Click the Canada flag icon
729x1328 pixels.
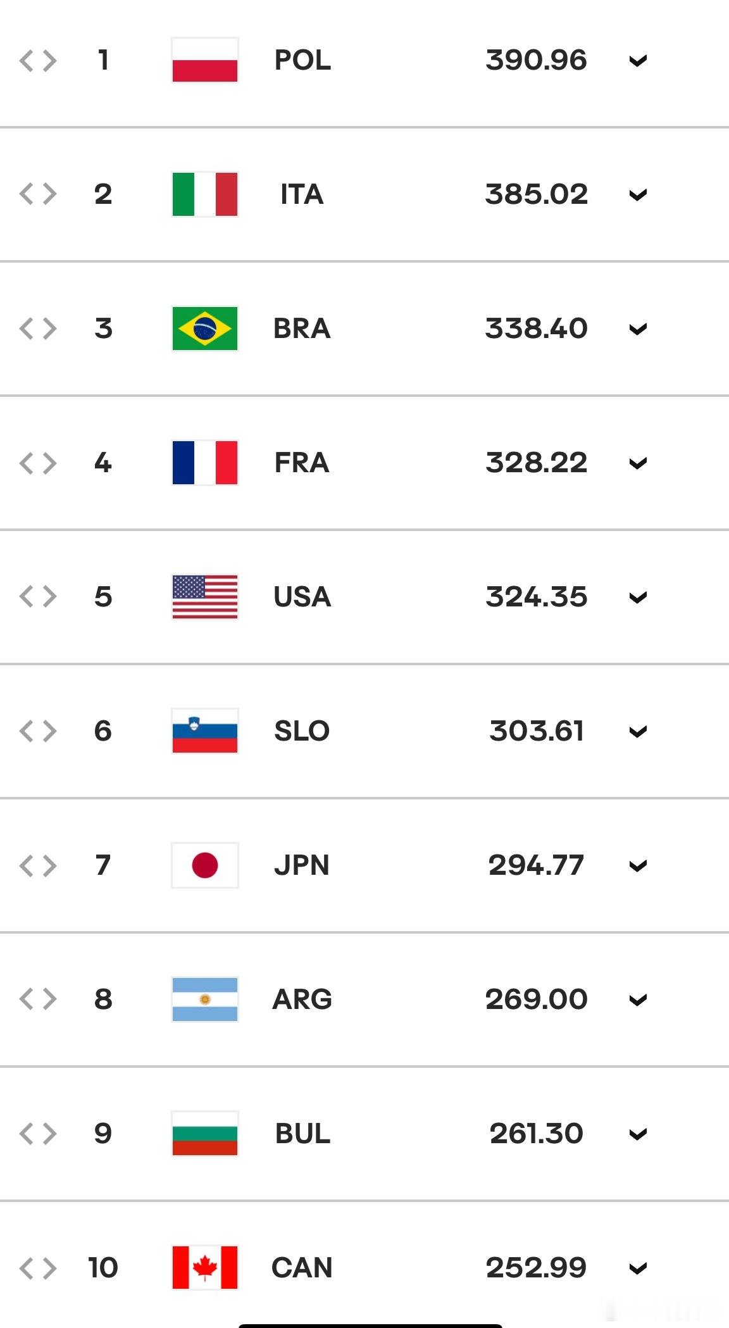click(205, 1267)
